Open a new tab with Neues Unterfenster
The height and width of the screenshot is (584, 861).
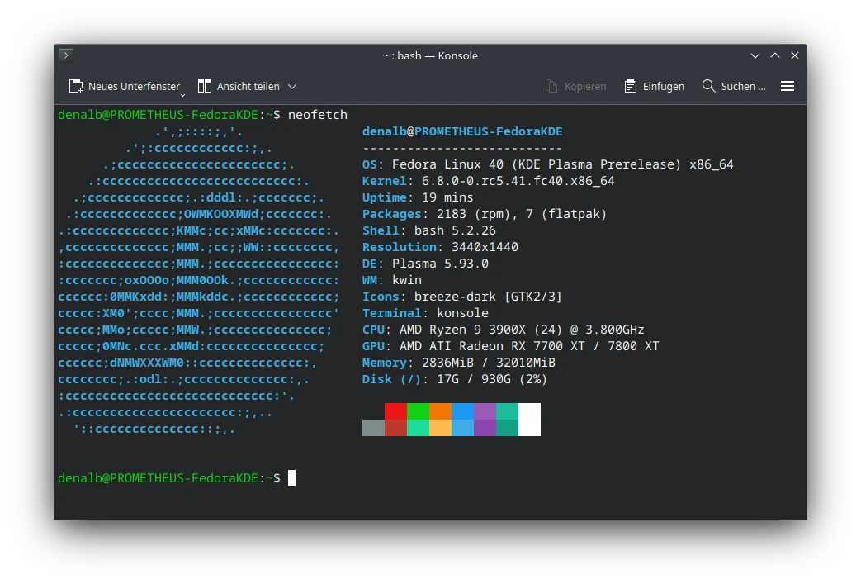pos(125,86)
